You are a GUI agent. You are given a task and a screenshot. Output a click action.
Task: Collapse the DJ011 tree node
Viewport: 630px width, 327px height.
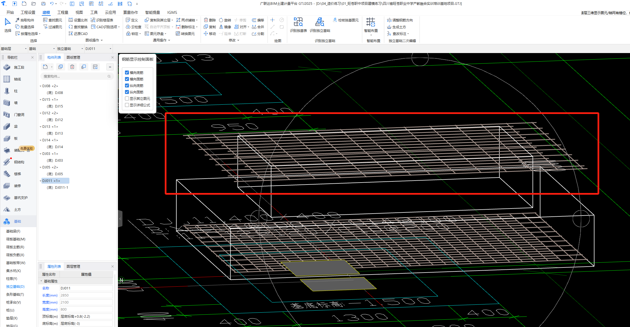[41, 181]
